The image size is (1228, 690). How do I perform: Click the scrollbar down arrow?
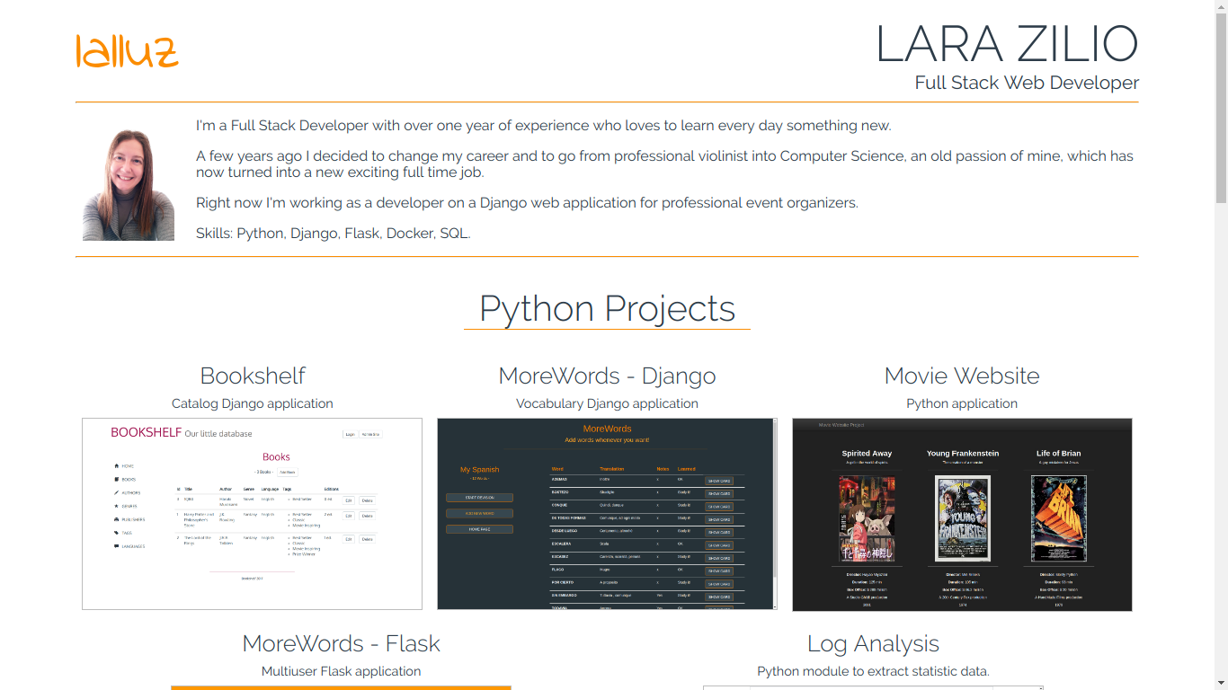point(1221,683)
